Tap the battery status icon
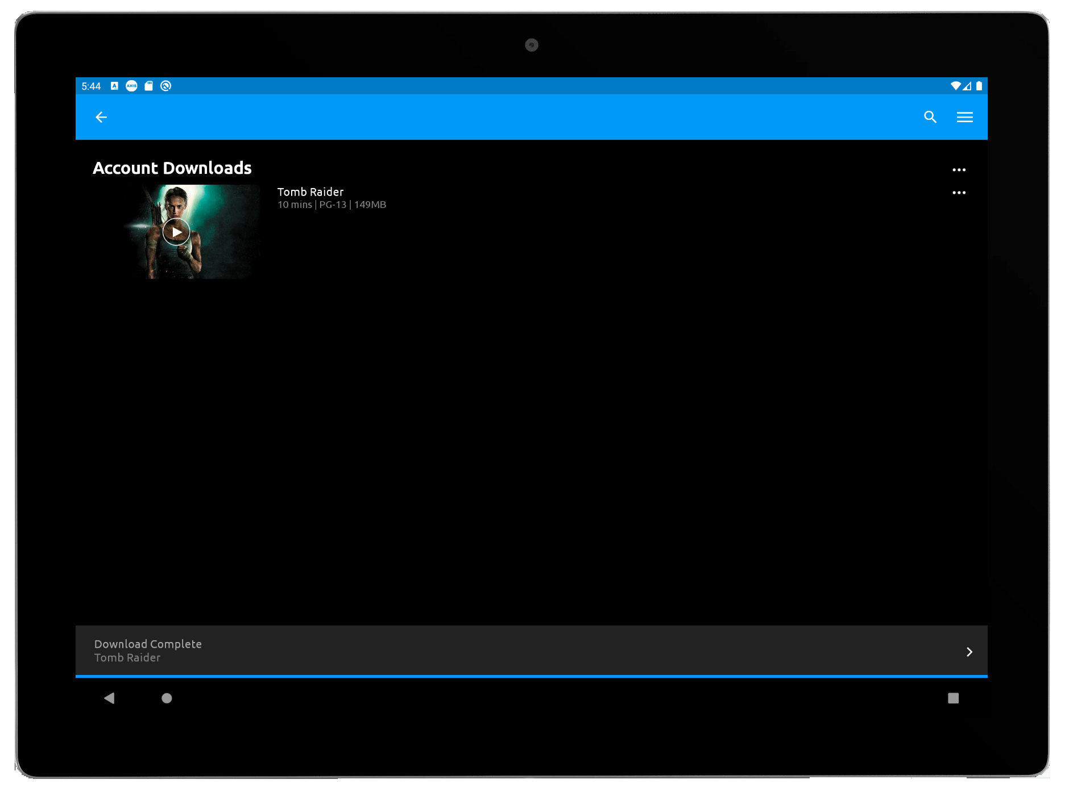 979,86
